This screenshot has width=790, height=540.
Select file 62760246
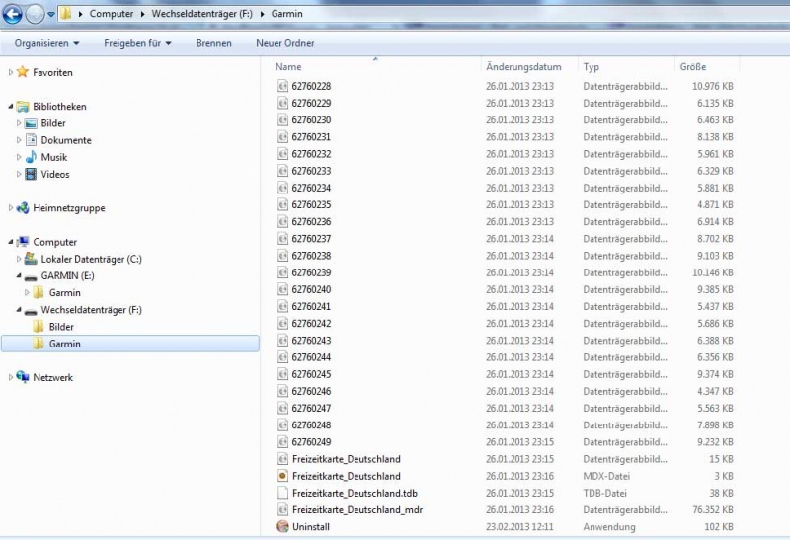[311, 391]
